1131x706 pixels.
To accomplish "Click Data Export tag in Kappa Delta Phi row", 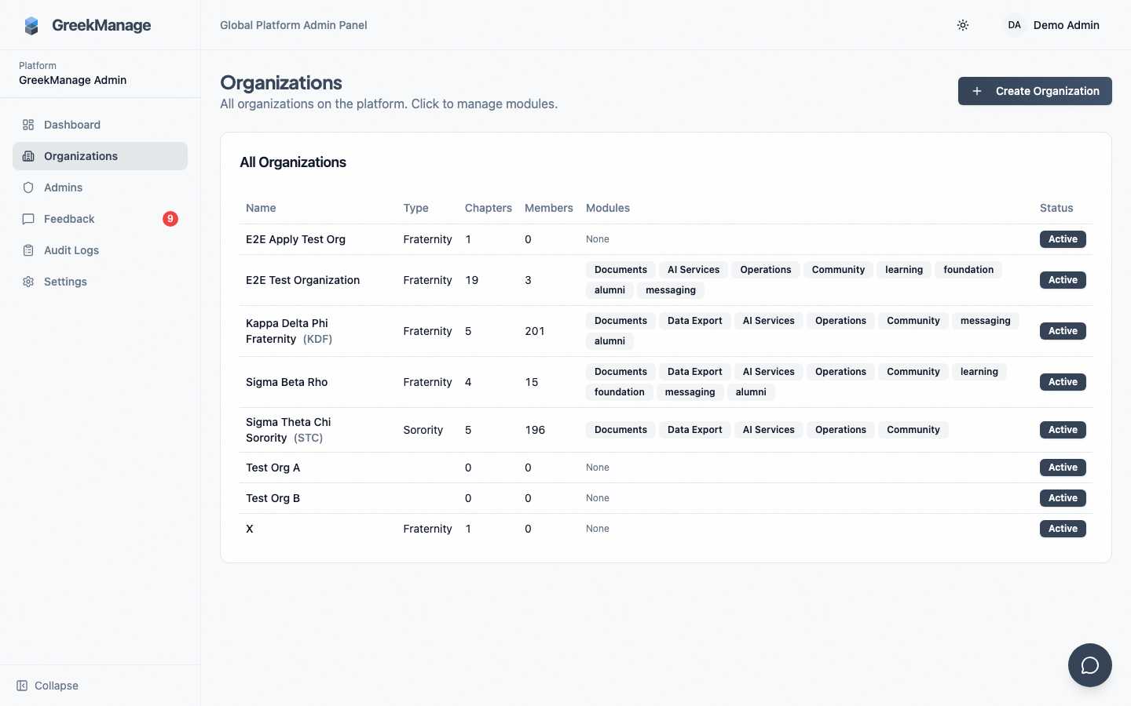I will (695, 321).
